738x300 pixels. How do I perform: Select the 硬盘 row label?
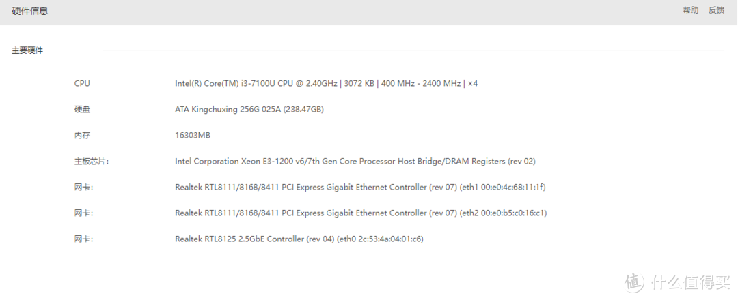coord(82,109)
